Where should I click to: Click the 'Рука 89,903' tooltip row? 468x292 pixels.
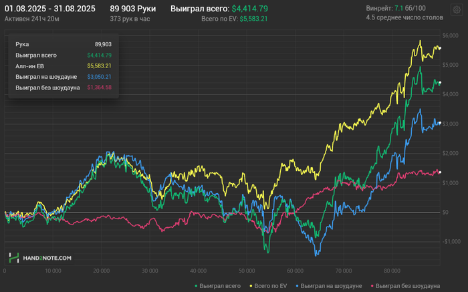64,44
